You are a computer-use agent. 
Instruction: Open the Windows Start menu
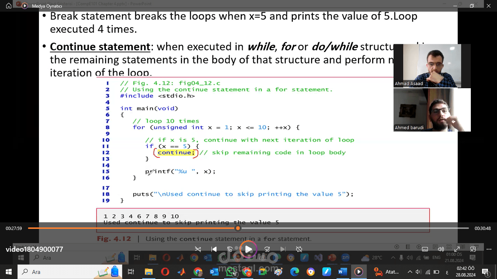tap(9, 272)
